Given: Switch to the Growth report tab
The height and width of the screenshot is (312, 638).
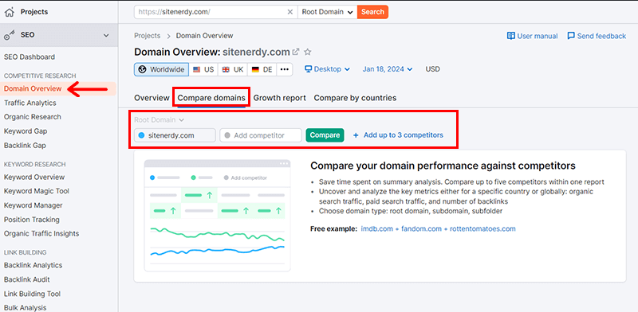Looking at the screenshot, I should [x=280, y=98].
